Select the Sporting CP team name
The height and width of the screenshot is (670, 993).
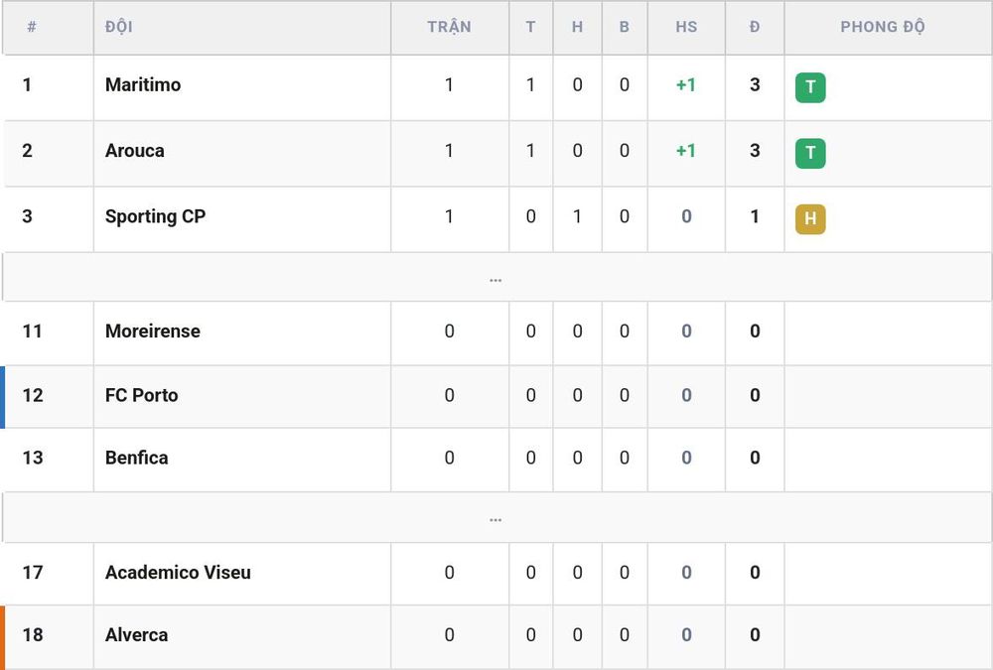(155, 216)
